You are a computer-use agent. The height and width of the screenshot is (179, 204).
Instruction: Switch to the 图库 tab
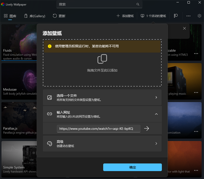(x=10, y=16)
